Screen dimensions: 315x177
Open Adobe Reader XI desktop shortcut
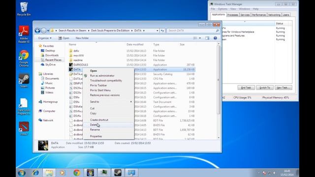(24, 34)
